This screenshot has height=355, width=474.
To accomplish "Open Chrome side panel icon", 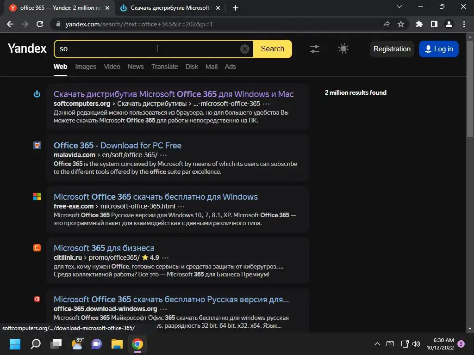I will click(x=434, y=24).
